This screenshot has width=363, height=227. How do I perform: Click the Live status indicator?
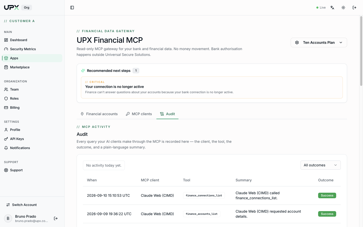[x=321, y=8]
